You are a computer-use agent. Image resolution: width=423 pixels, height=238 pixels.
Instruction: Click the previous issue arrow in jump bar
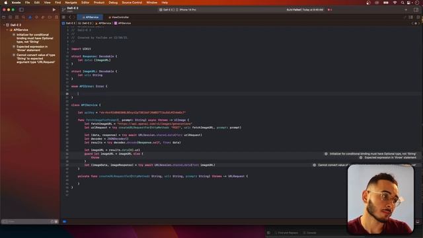point(412,23)
